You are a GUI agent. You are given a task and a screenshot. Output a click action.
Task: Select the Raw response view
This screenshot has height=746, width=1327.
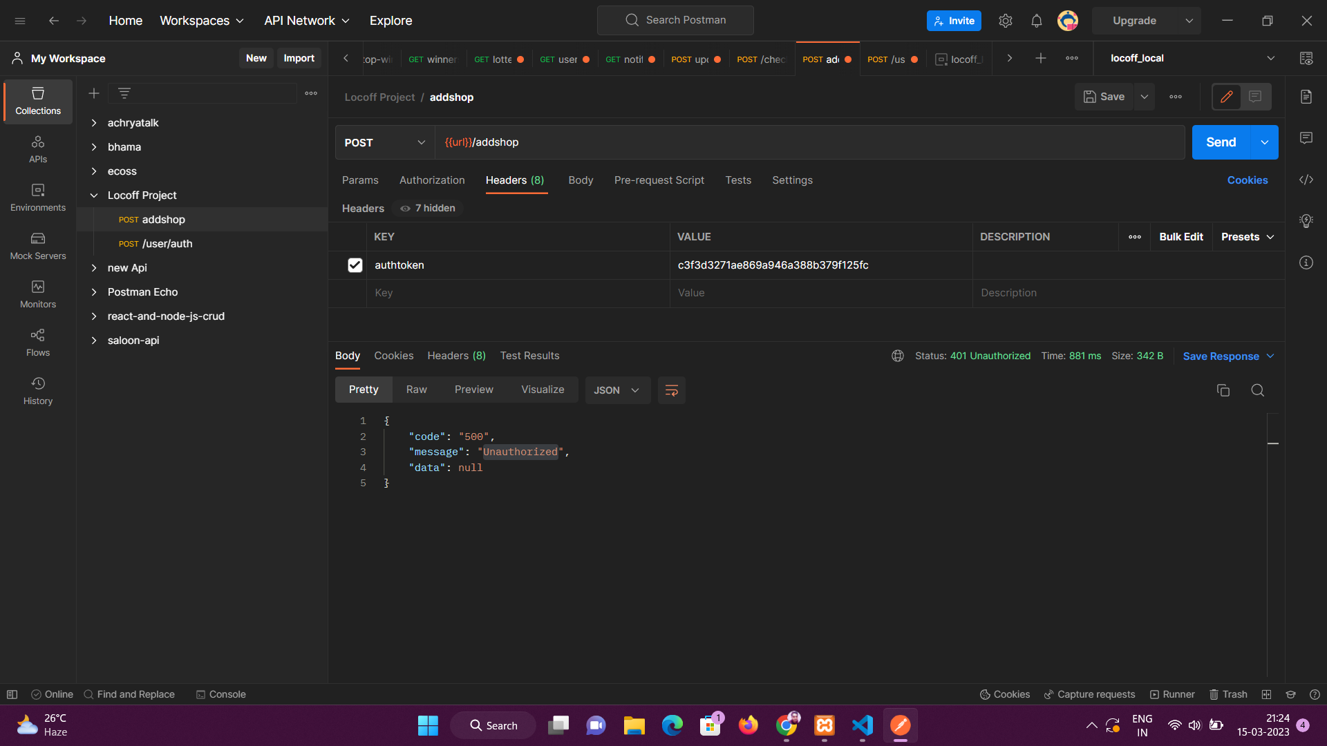416,390
